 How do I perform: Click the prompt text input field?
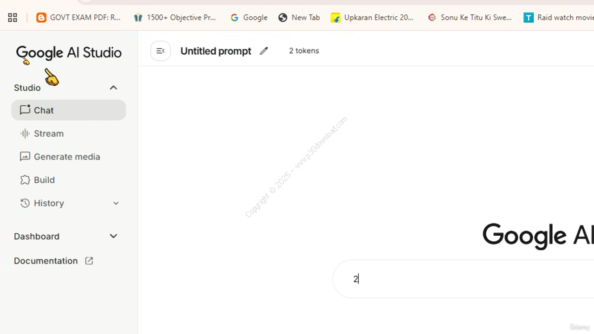(464, 279)
